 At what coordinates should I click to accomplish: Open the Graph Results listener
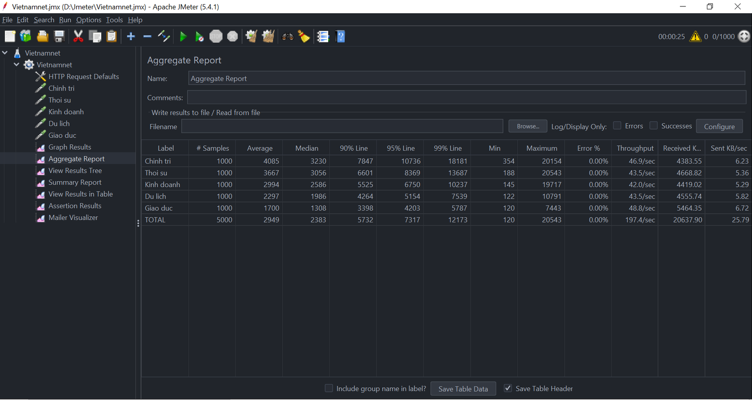coord(69,147)
